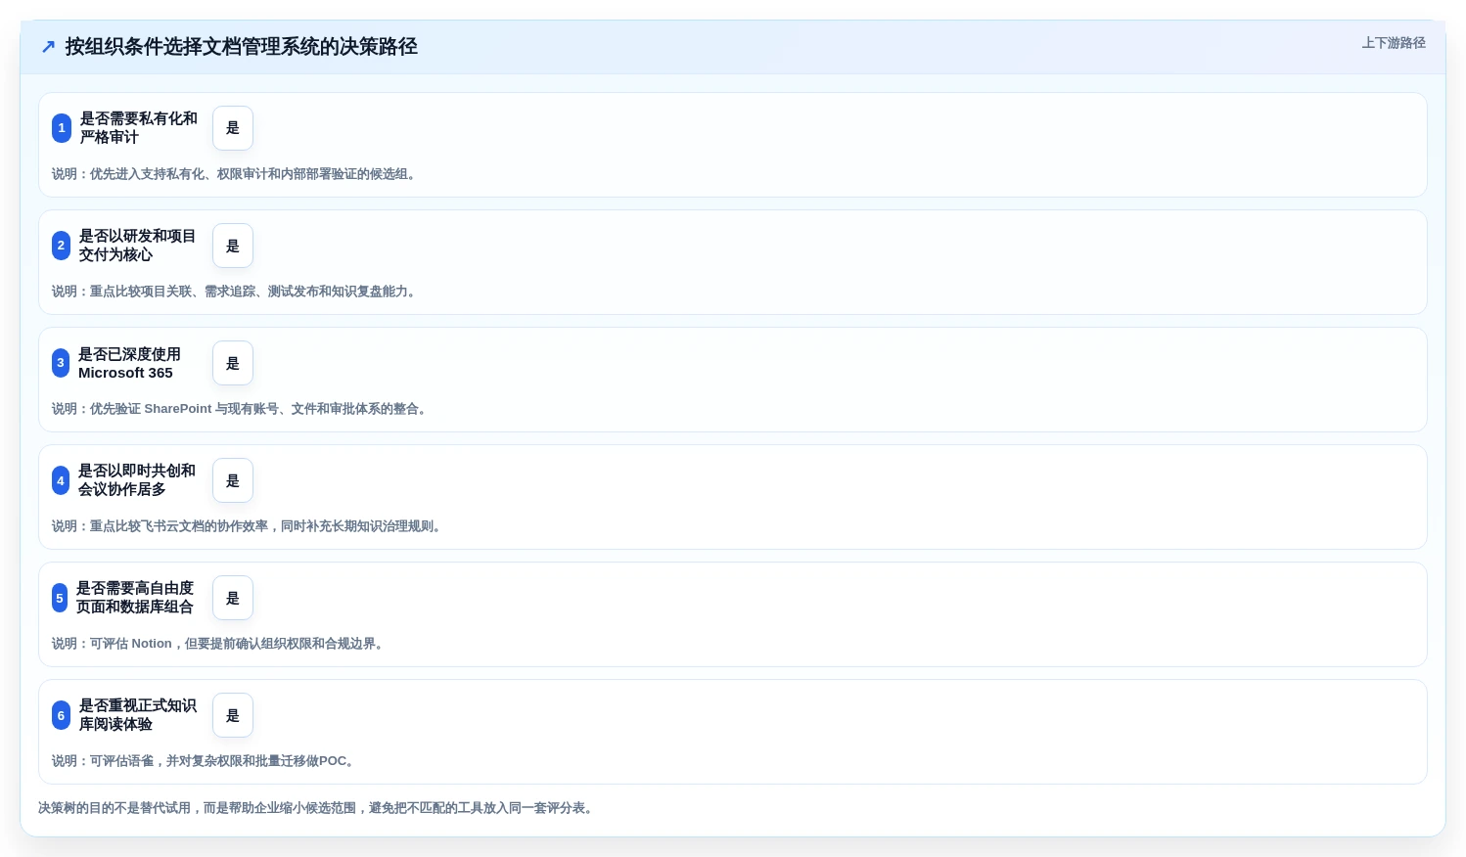This screenshot has width=1466, height=857.
Task: Select question text 是否需要高自由度页面和数据库组合
Action: point(135,598)
